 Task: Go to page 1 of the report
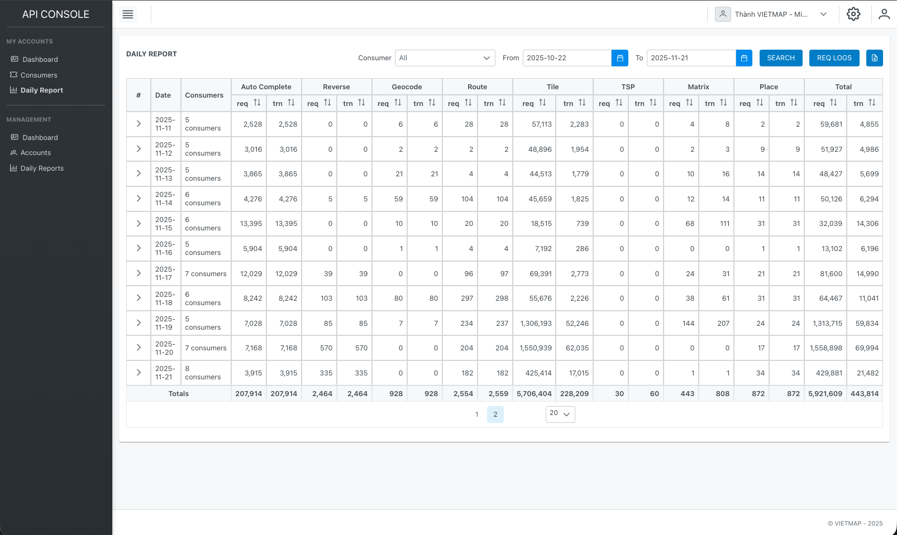pyautogui.click(x=476, y=414)
